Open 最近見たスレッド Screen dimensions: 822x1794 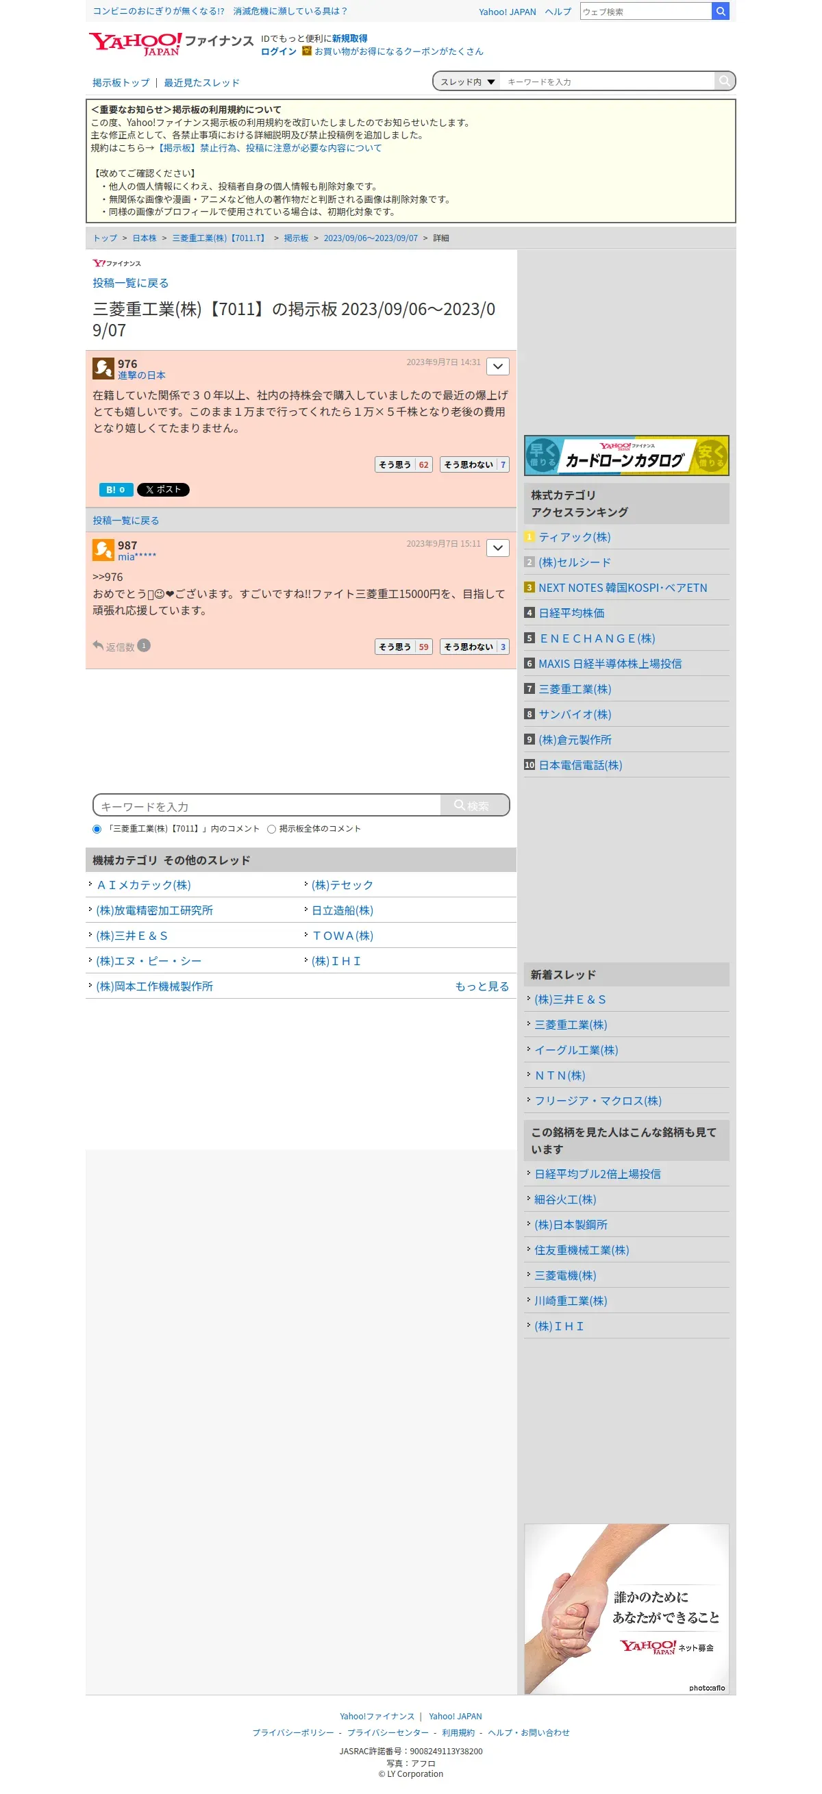(x=202, y=82)
